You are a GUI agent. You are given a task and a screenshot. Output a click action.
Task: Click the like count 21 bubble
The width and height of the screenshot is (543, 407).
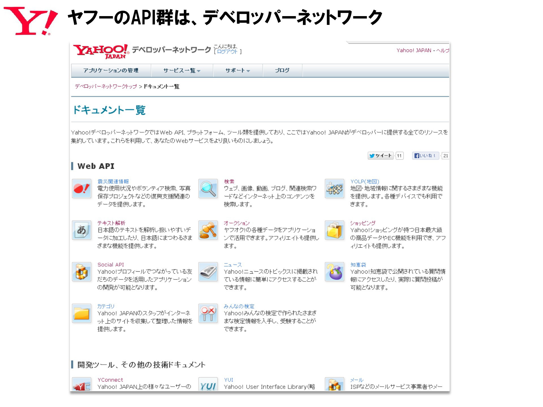445,156
